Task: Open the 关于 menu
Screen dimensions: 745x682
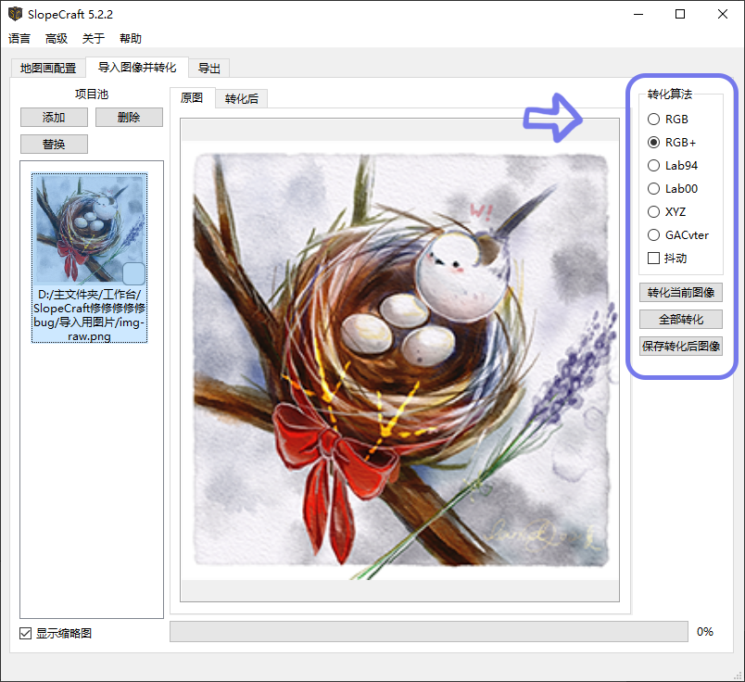Action: coord(94,39)
